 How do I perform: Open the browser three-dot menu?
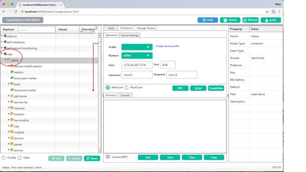[x=279, y=11]
